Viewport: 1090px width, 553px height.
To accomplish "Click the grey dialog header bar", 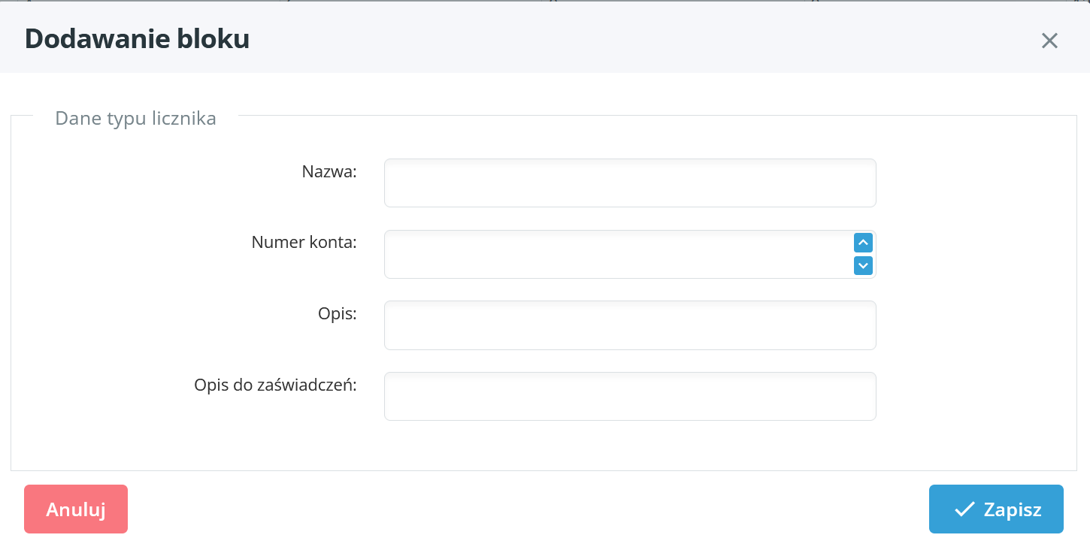I will click(x=601, y=38).
